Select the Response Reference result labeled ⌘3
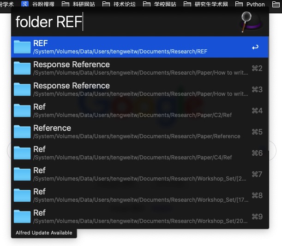The image size is (282, 246). (140, 89)
